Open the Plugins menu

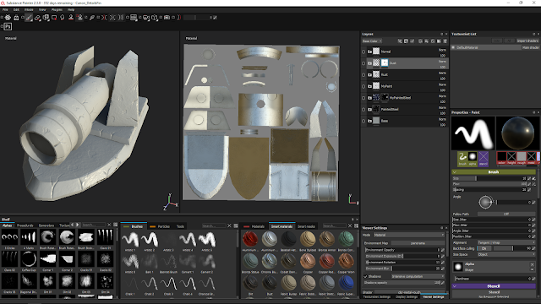point(57,9)
